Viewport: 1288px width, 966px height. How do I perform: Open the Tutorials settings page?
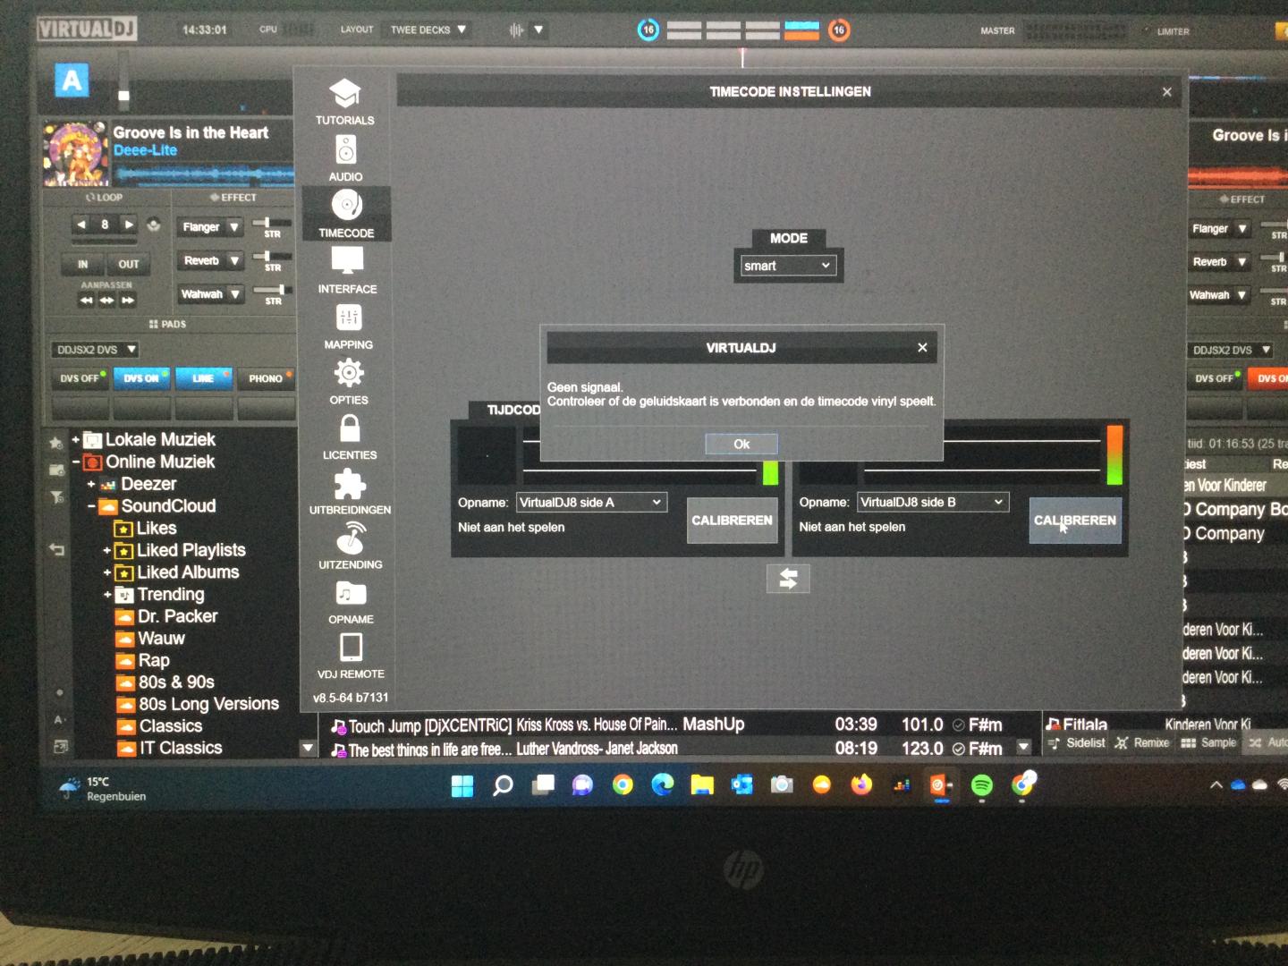(x=345, y=102)
